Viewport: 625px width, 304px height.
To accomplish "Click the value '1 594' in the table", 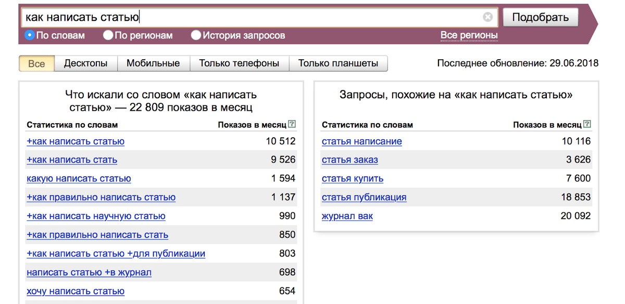I will click(x=283, y=178).
